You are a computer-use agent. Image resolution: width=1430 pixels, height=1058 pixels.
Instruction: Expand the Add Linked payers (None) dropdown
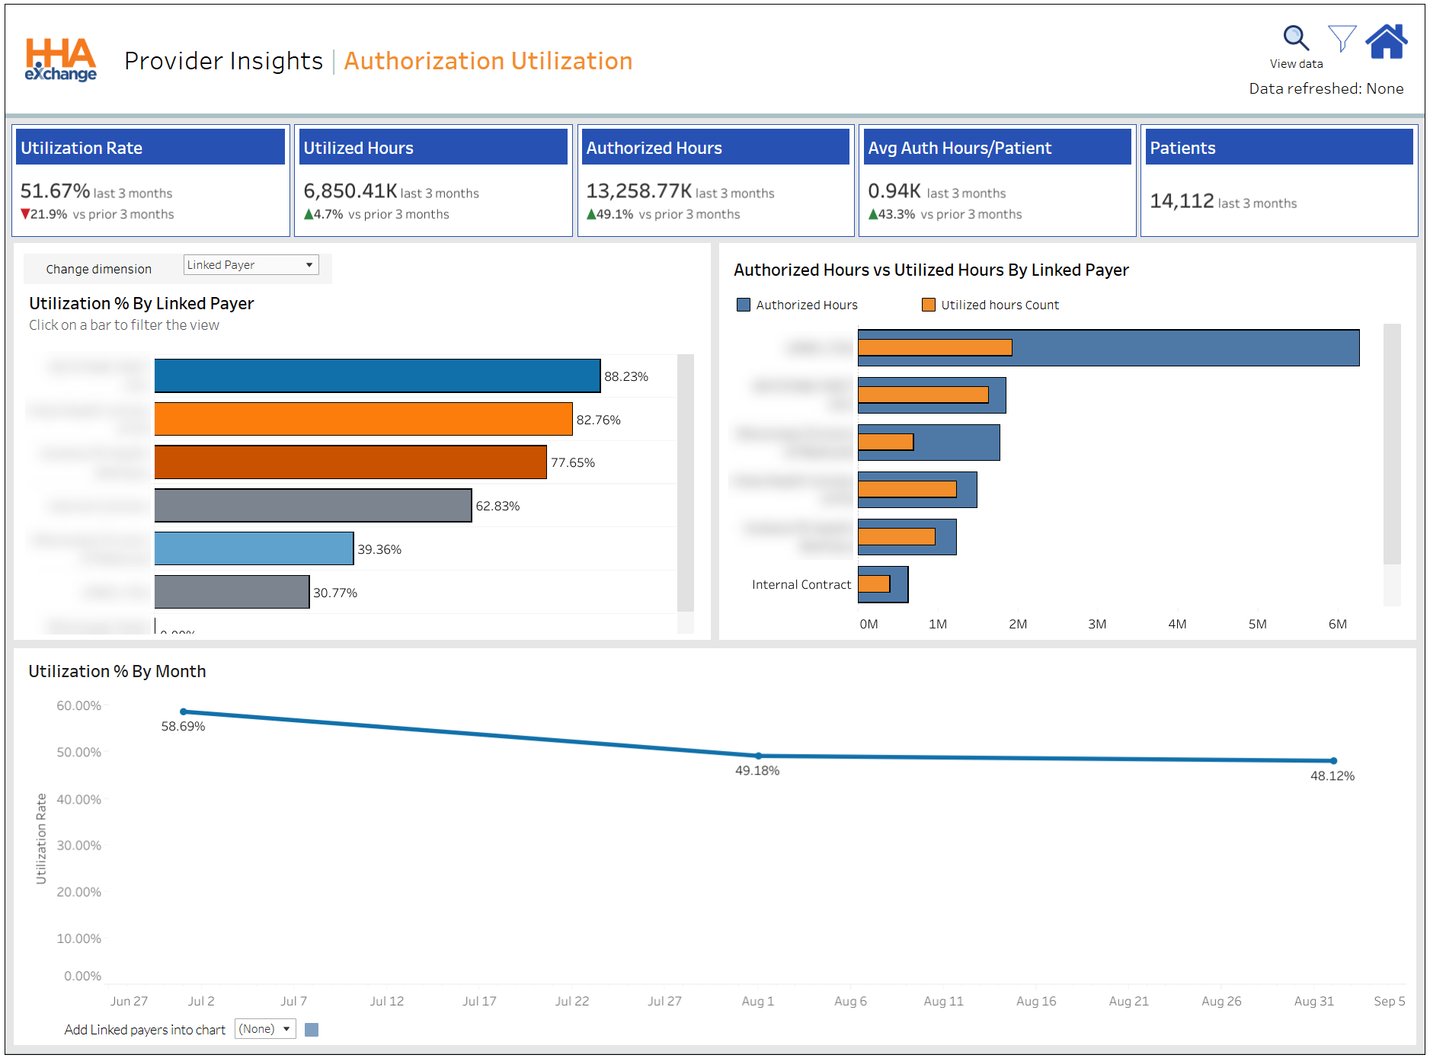click(x=265, y=1029)
